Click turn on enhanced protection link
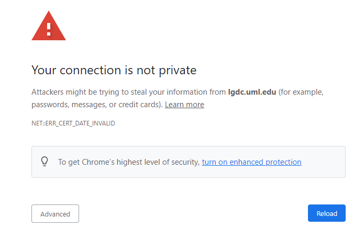Image resolution: width=353 pixels, height=228 pixels. pyautogui.click(x=251, y=162)
